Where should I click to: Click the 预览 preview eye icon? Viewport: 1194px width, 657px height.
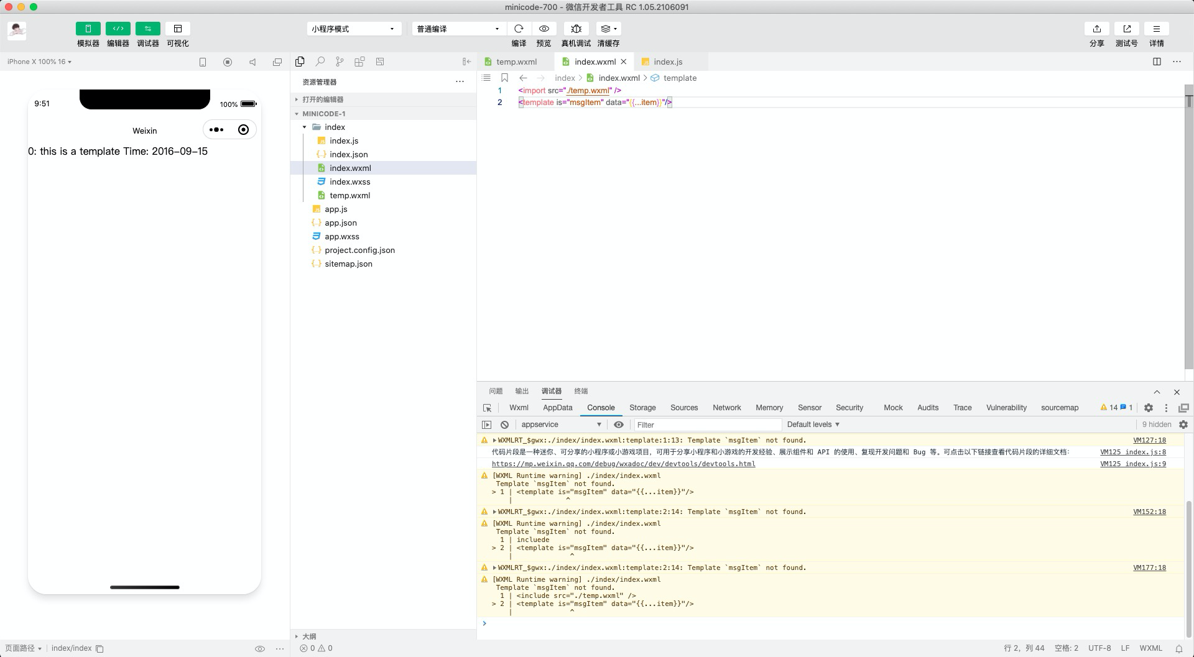pyautogui.click(x=544, y=29)
